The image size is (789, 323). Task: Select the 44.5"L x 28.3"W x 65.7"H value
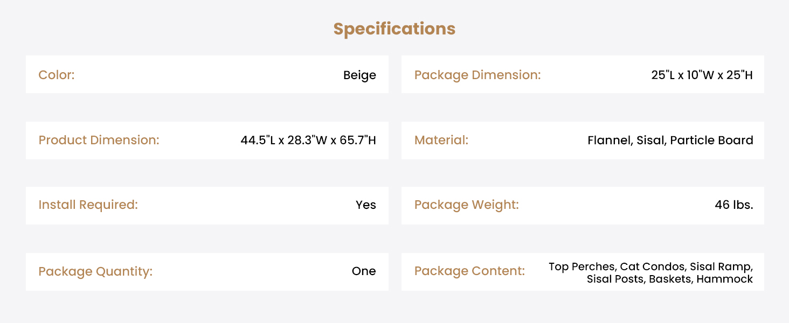[308, 141]
